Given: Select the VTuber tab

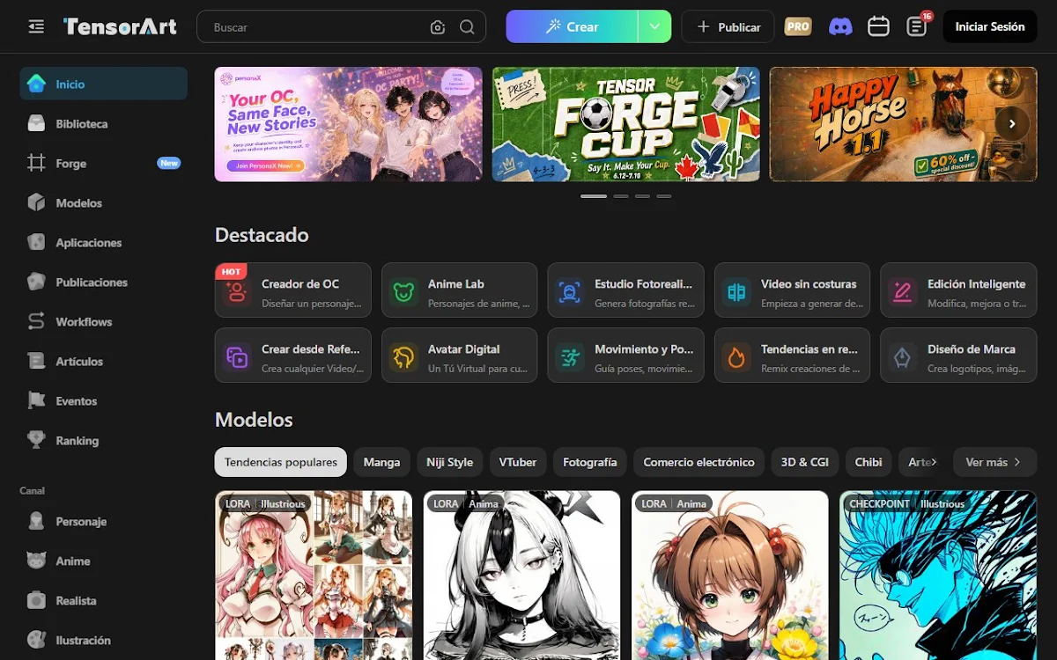Looking at the screenshot, I should tap(518, 462).
